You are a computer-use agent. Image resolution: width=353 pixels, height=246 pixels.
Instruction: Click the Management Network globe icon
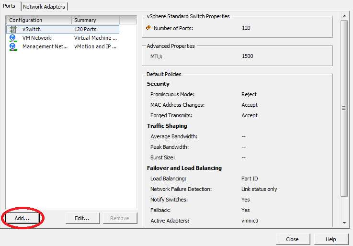point(13,47)
